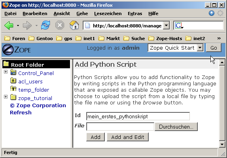Click the address bar URL field

[127, 25]
